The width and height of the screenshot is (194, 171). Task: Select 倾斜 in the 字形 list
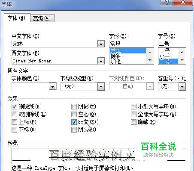[128, 56]
